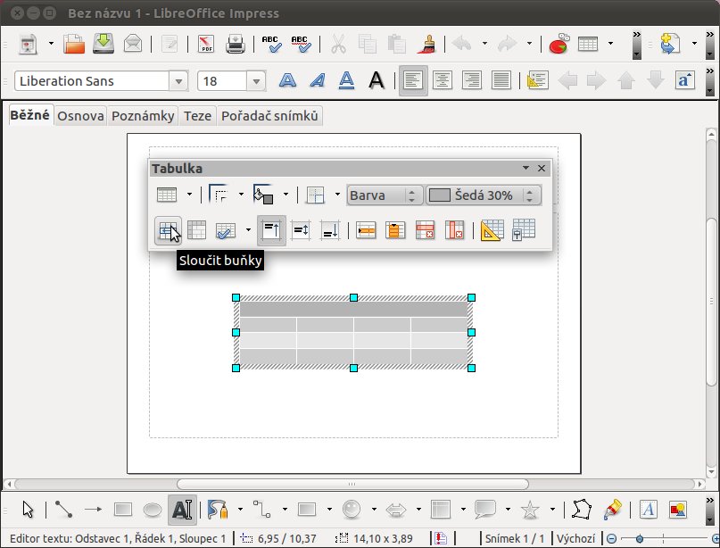
Task: Insert a row using the Tabulka toolbar
Action: pyautogui.click(x=366, y=230)
